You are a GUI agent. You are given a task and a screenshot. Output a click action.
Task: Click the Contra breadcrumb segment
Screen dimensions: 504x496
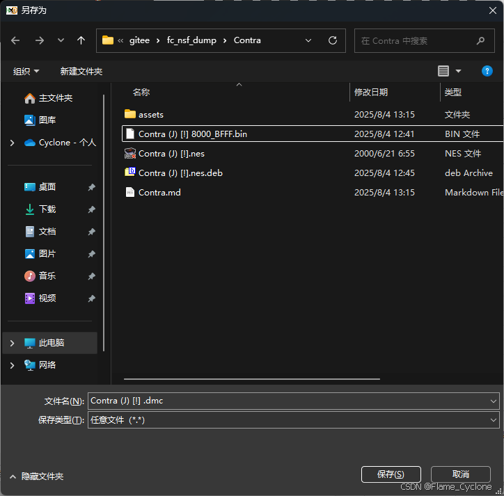click(247, 40)
